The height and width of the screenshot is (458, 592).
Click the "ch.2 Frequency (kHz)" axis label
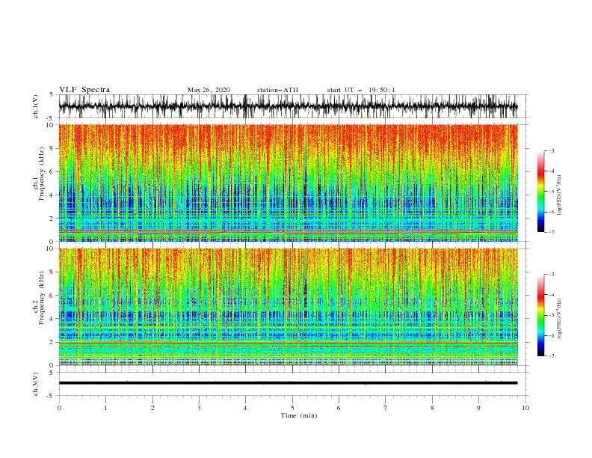[40, 298]
